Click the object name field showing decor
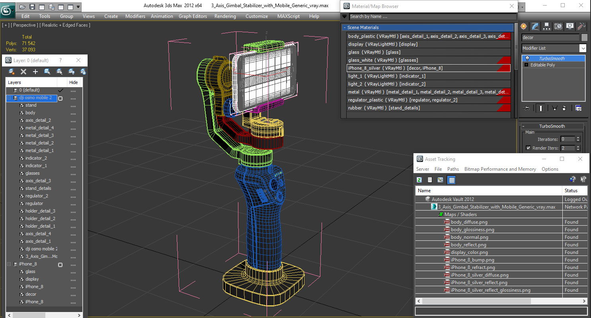The width and height of the screenshot is (591, 318). pyautogui.click(x=550, y=37)
